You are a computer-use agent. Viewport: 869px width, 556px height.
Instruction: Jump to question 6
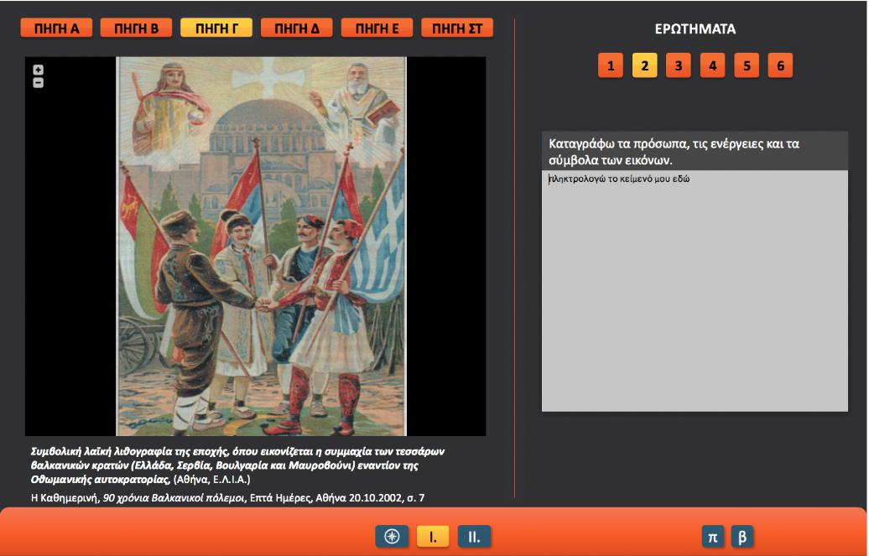click(780, 66)
